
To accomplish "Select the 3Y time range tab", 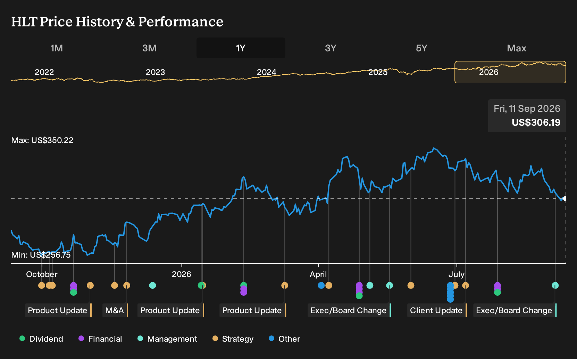I will 331,48.
